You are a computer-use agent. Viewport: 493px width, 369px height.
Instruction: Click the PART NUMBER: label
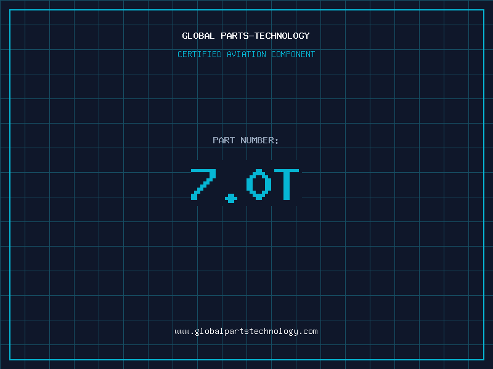click(x=245, y=140)
